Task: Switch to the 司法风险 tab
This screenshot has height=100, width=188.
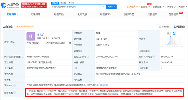Action: click(x=36, y=15)
